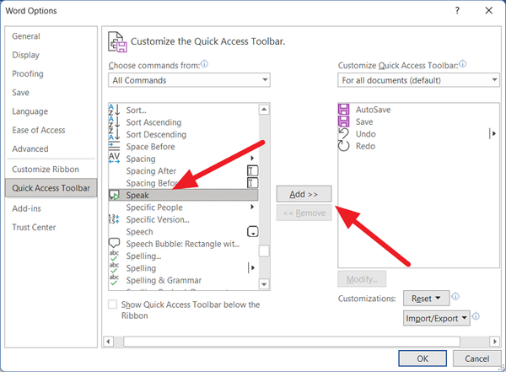Click commands list scroll down arrow
Image resolution: width=506 pixels, height=372 pixels.
[x=264, y=284]
